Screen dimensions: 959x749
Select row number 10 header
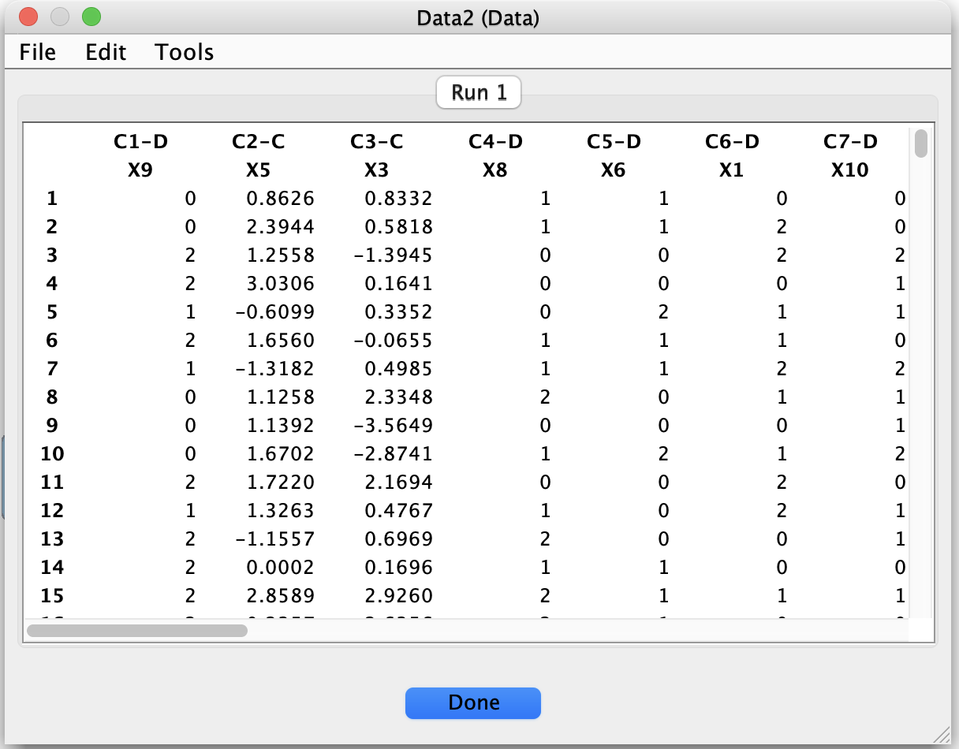(53, 454)
